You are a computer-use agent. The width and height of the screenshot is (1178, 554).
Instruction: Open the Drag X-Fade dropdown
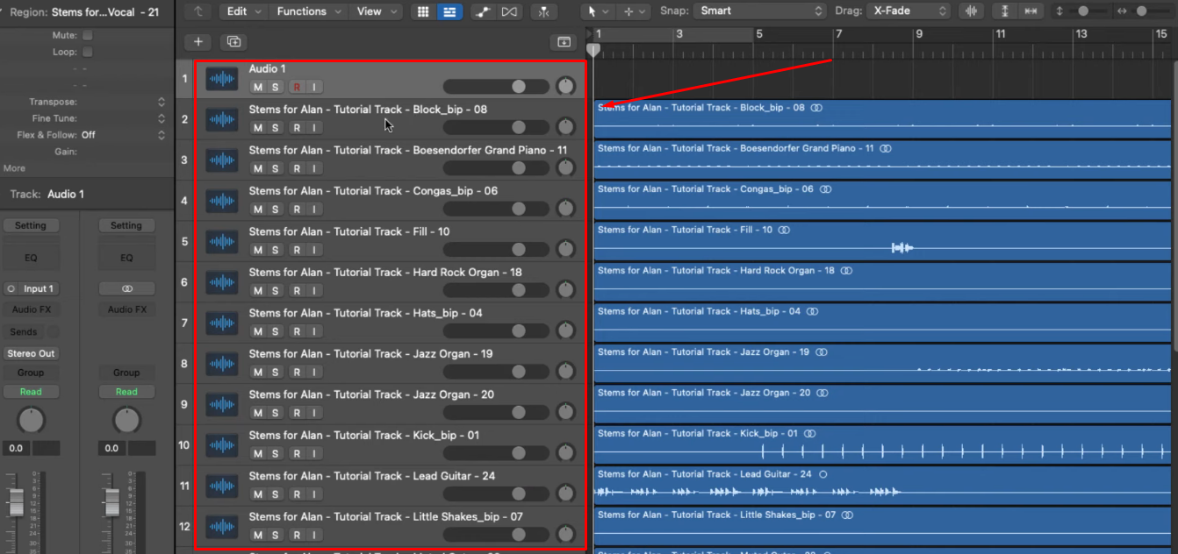click(x=909, y=11)
